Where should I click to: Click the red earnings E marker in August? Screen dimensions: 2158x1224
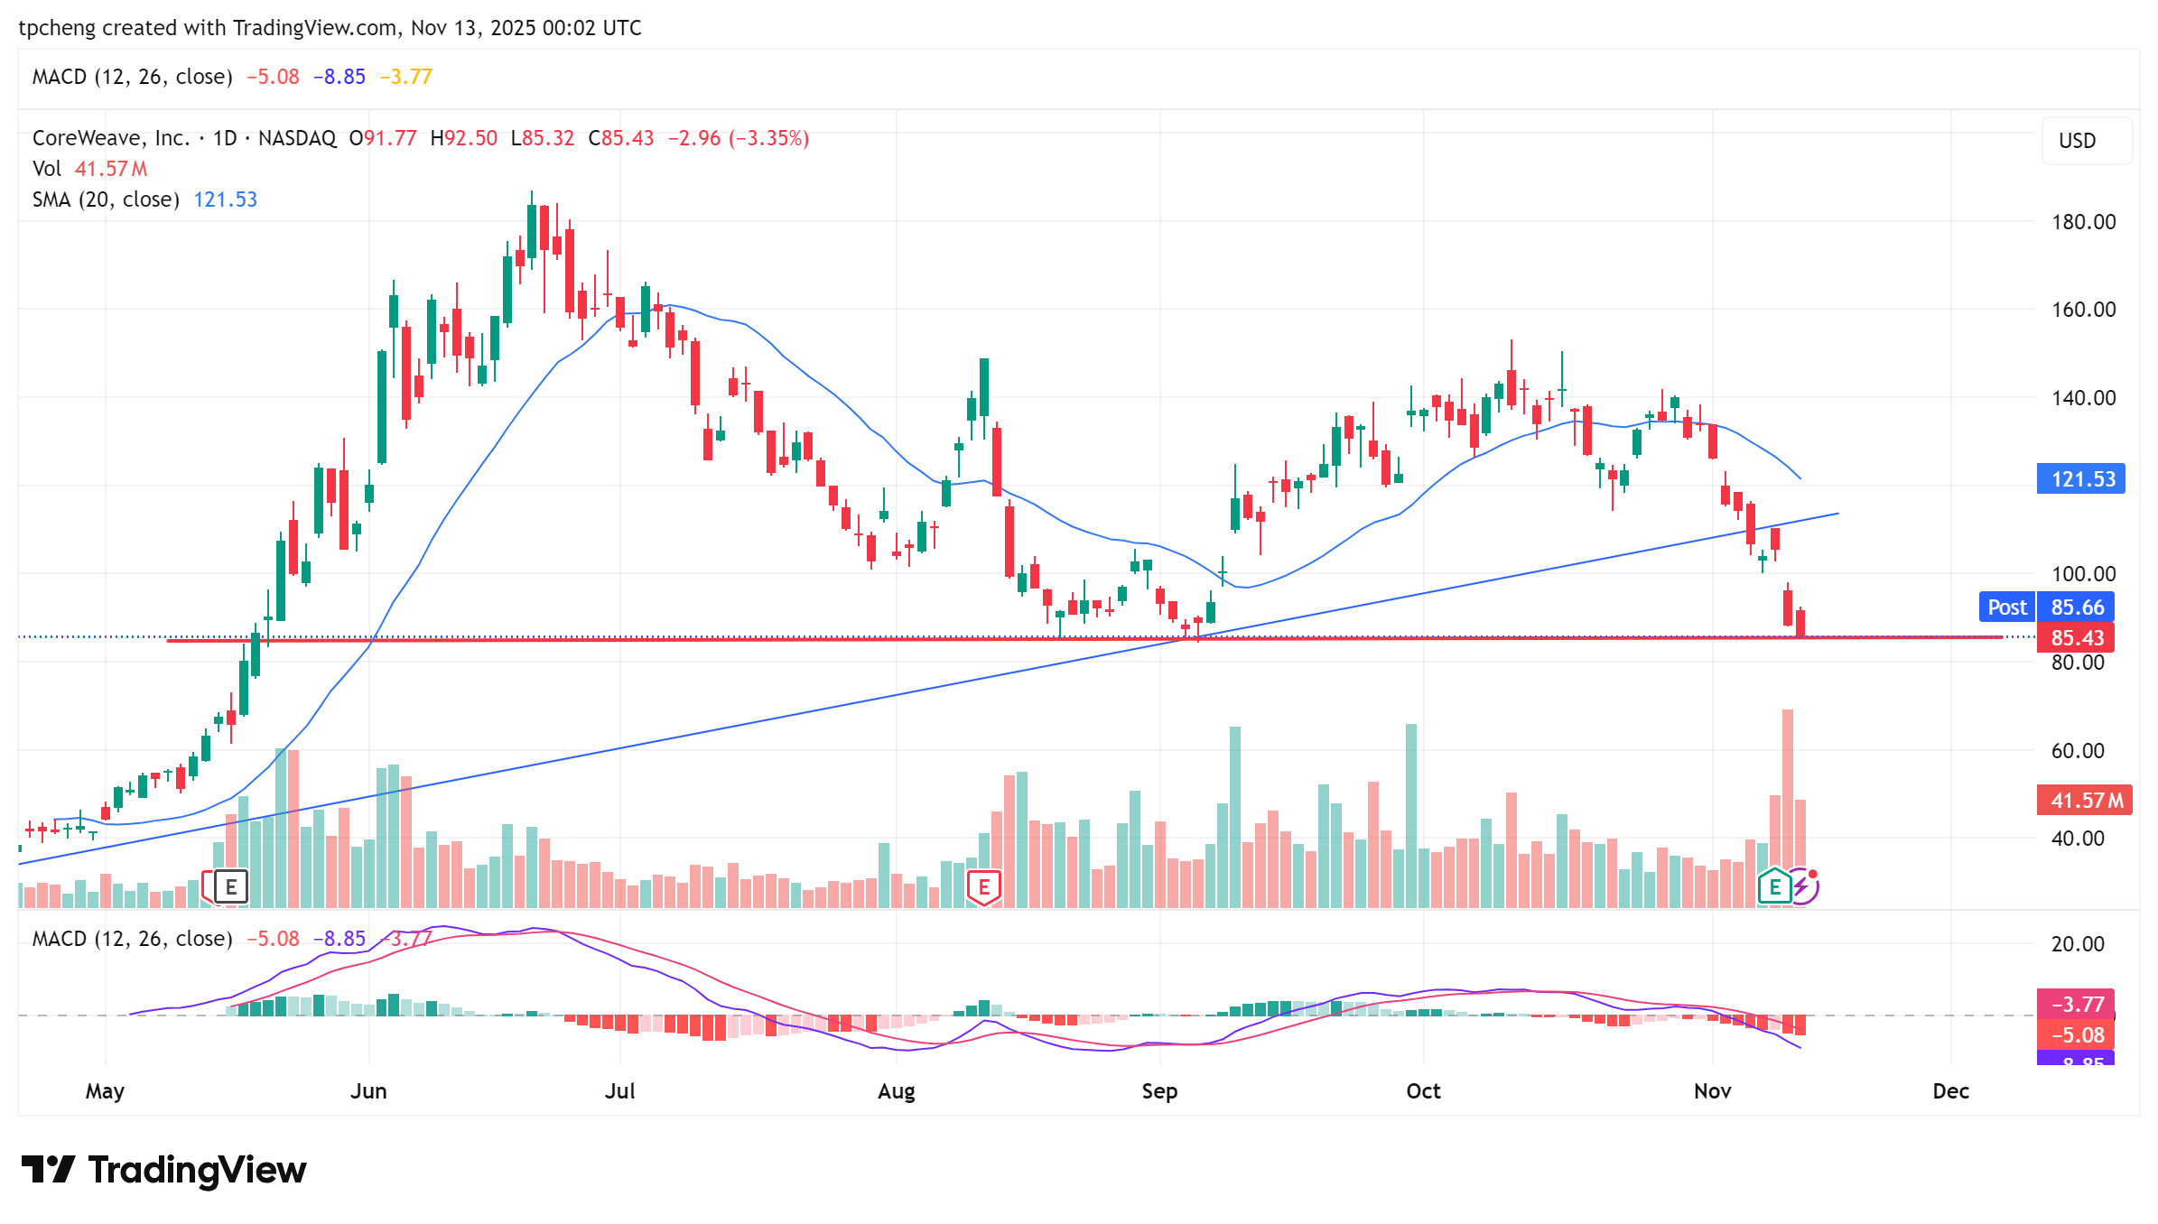[x=983, y=887]
